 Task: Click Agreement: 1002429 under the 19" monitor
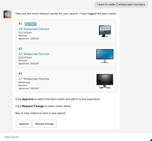tap(29, 39)
